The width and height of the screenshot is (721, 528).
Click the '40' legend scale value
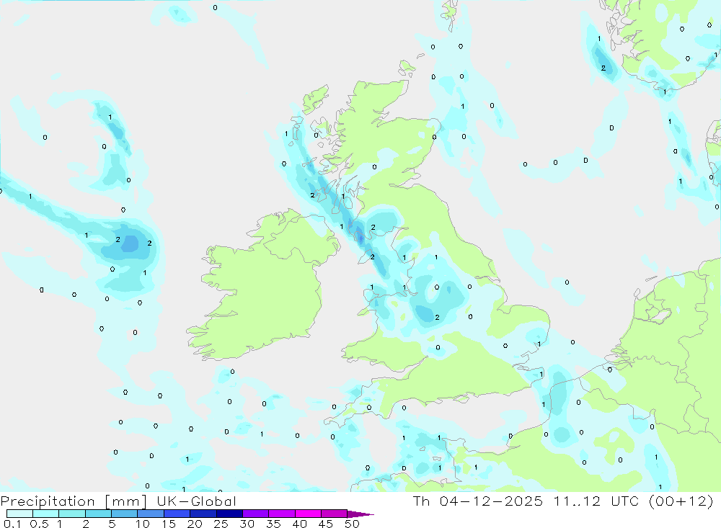click(x=299, y=524)
